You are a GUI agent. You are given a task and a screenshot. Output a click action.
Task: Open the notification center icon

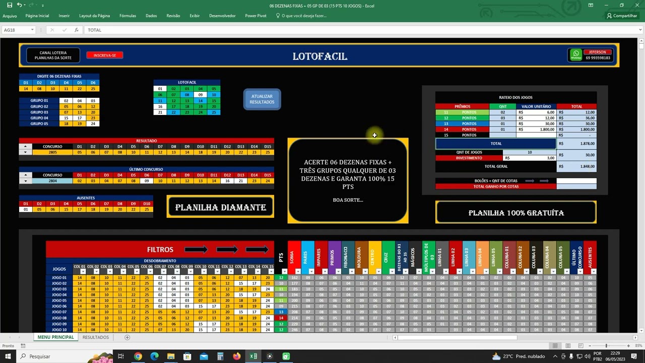[x=634, y=356]
